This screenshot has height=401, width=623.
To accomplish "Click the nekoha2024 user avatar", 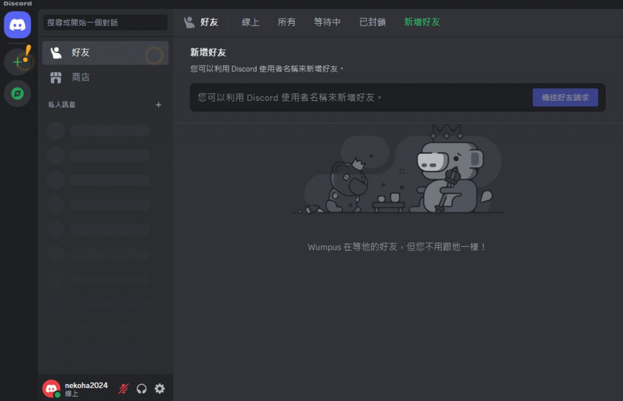I will coord(52,389).
